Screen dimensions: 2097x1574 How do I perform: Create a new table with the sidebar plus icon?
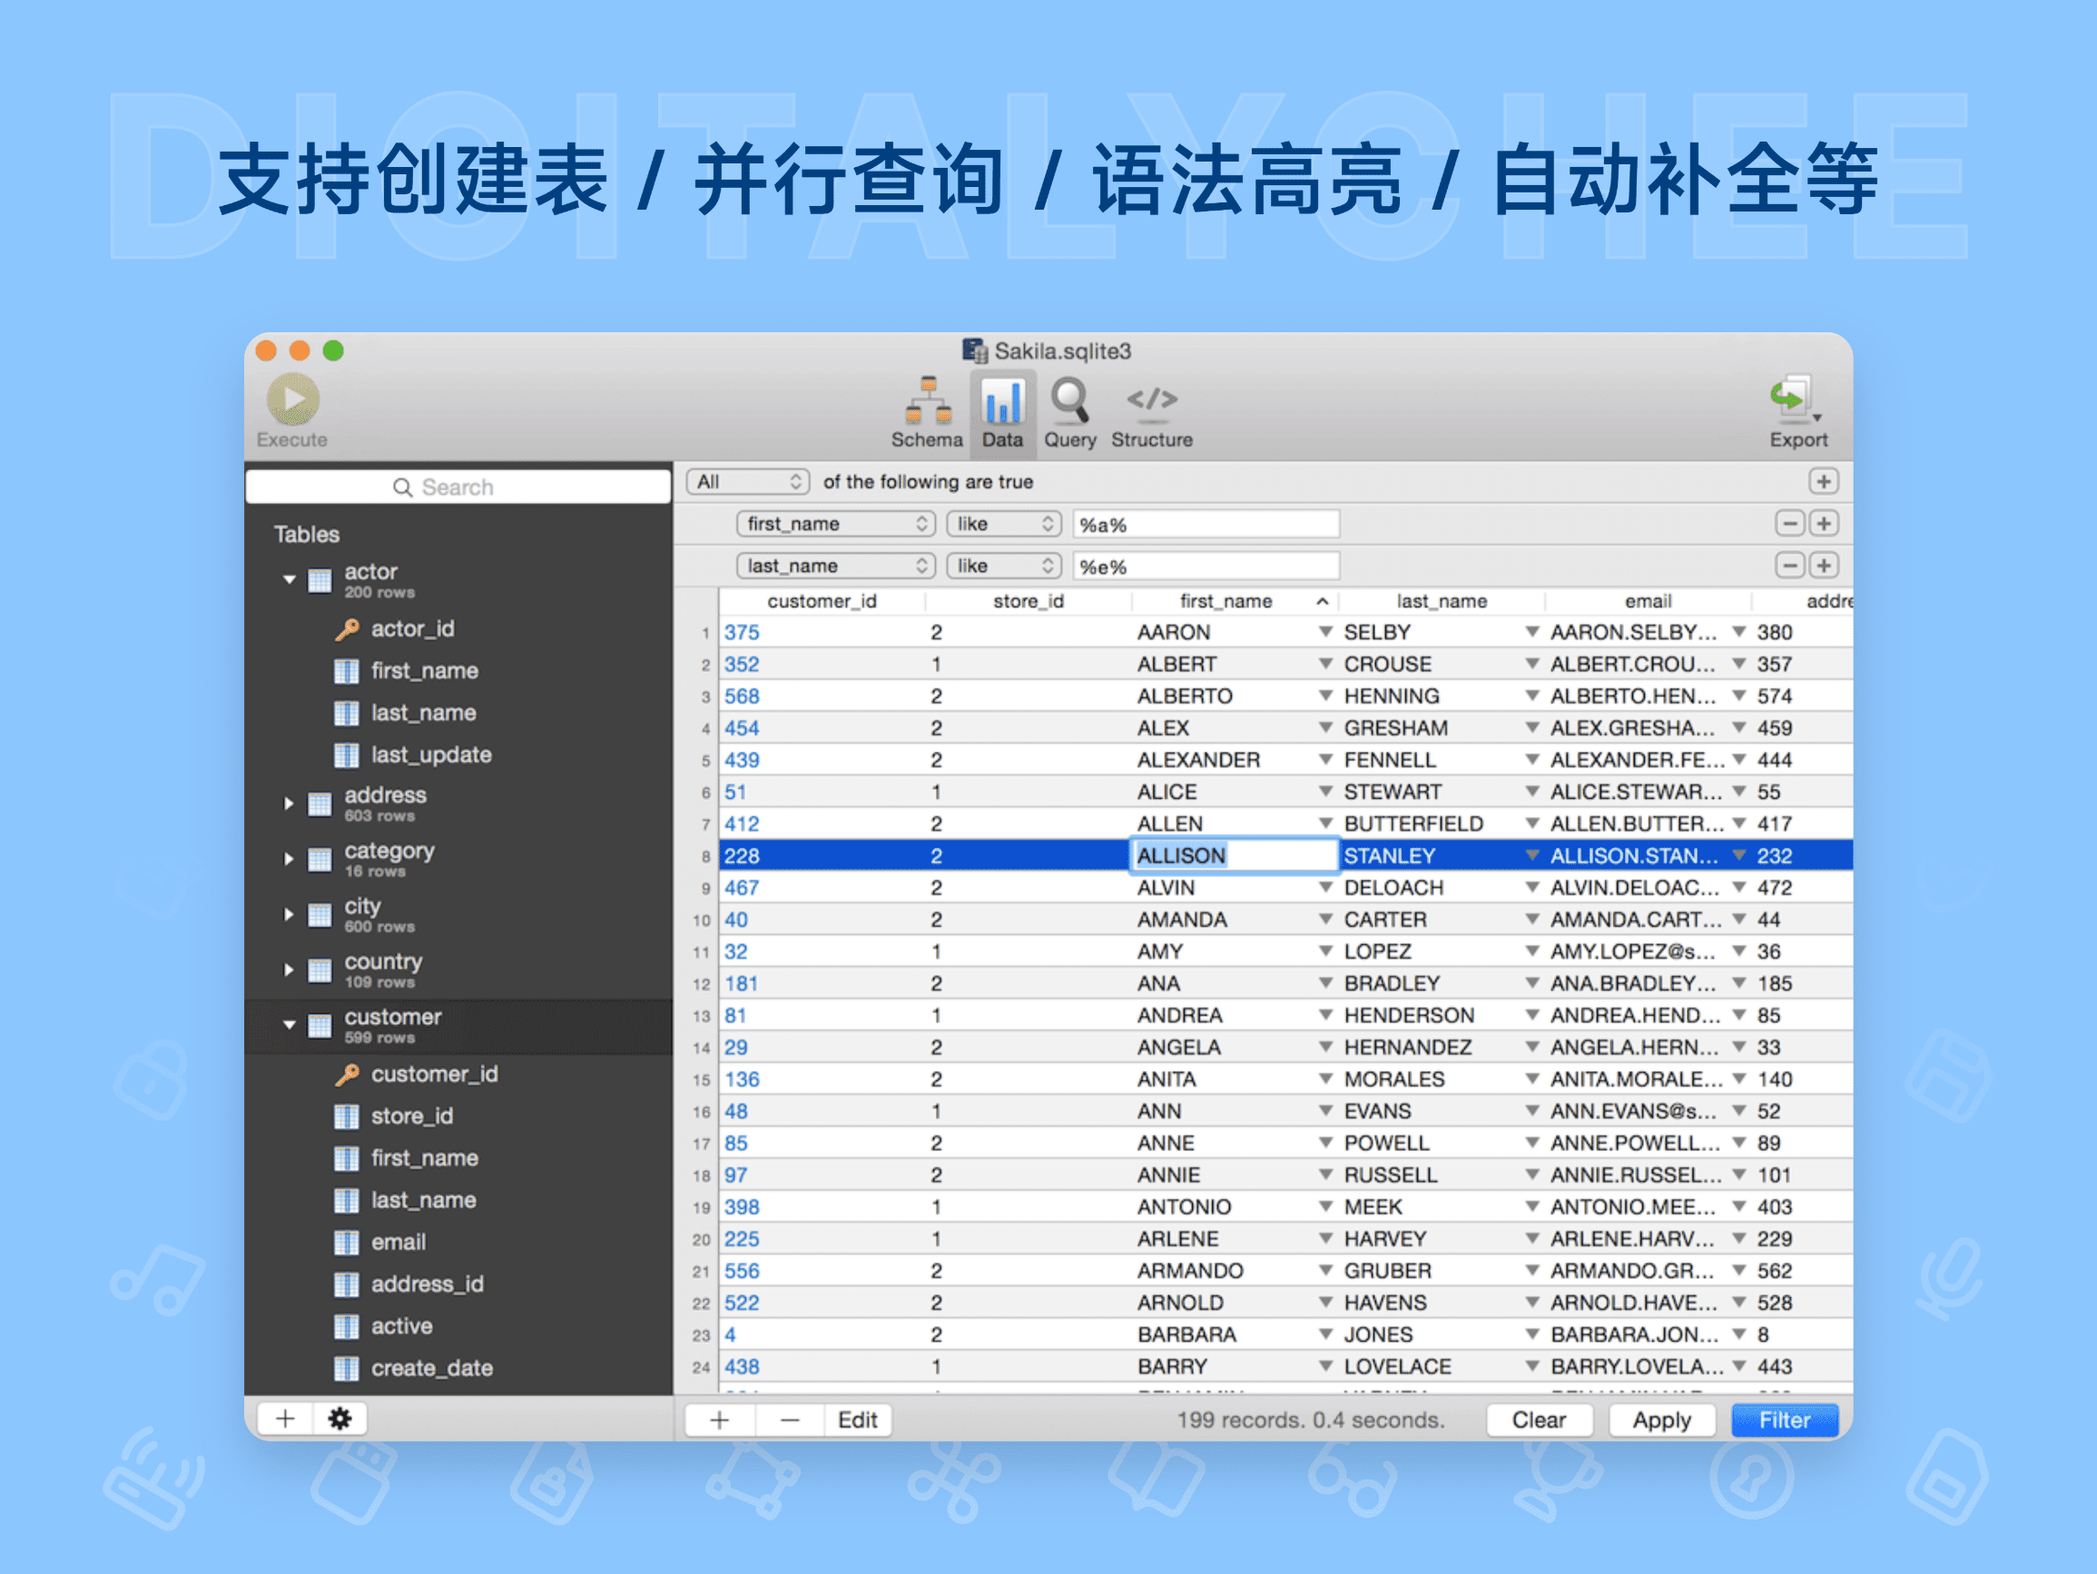tap(283, 1418)
